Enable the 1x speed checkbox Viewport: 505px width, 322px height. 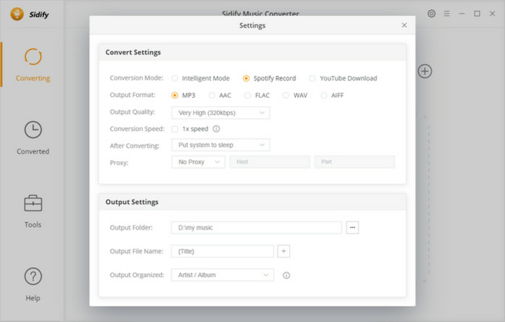pos(175,129)
